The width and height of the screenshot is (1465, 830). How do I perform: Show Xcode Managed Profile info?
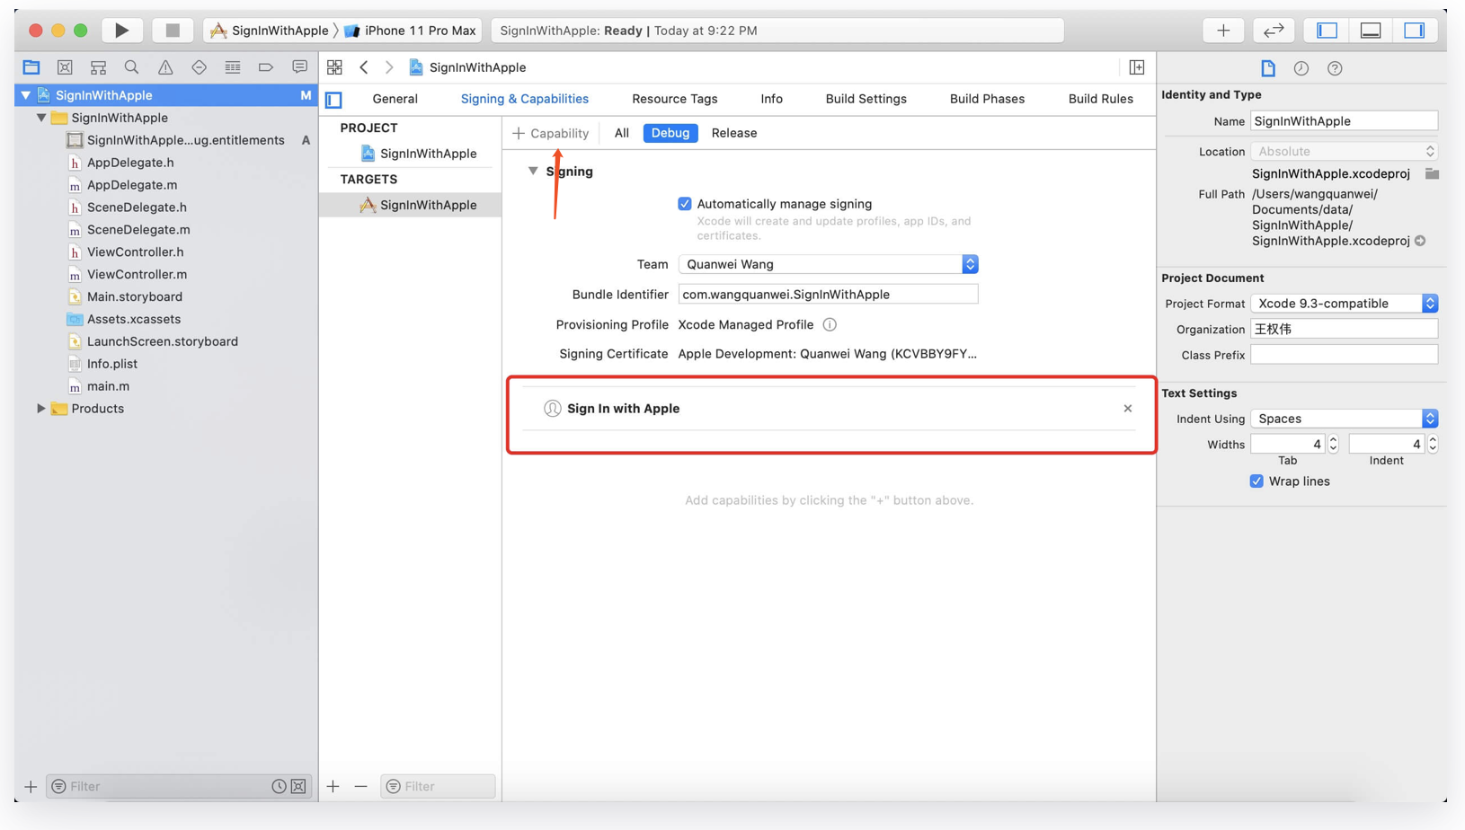tap(830, 325)
